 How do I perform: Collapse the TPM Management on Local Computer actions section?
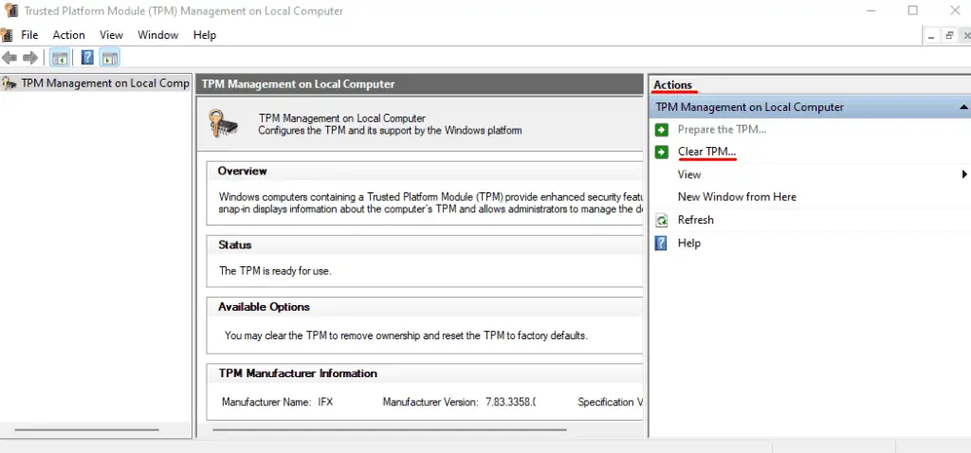tap(963, 107)
